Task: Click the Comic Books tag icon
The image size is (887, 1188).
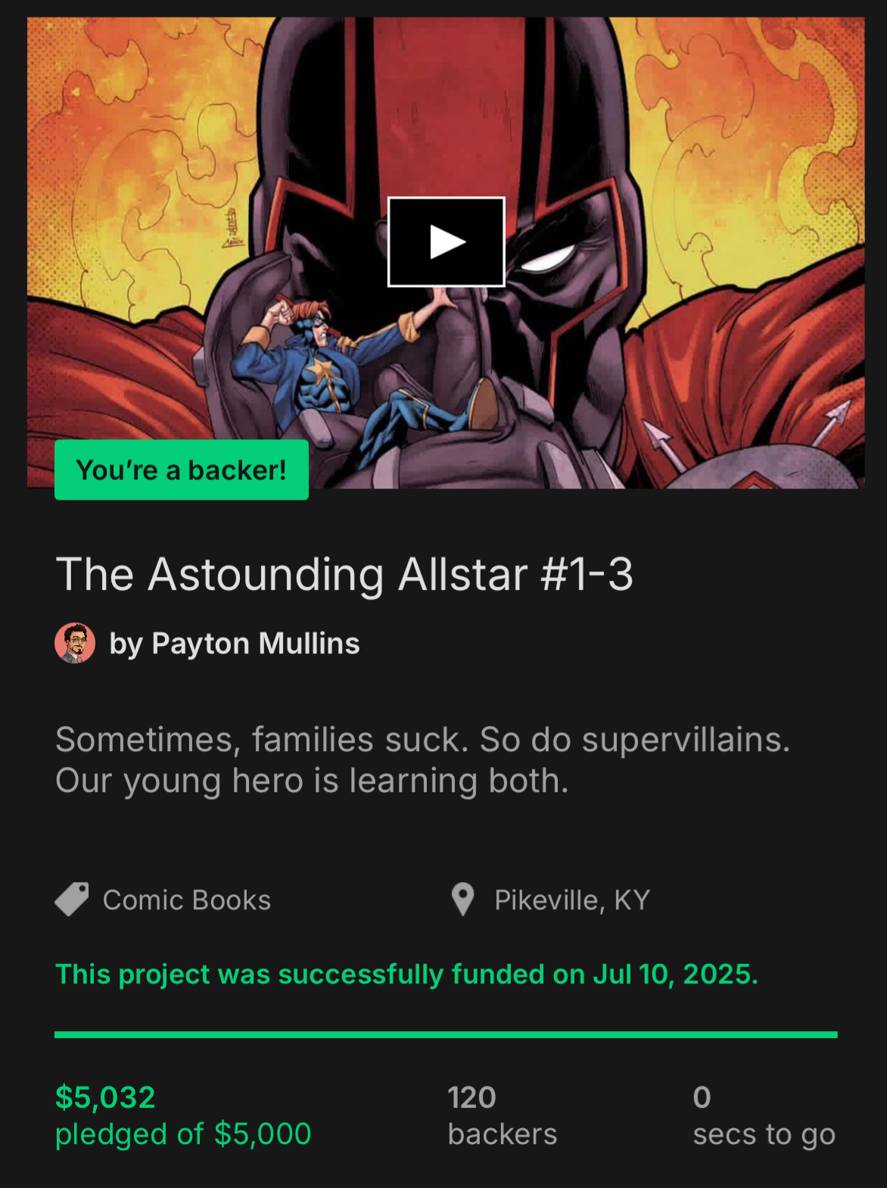Action: point(72,900)
